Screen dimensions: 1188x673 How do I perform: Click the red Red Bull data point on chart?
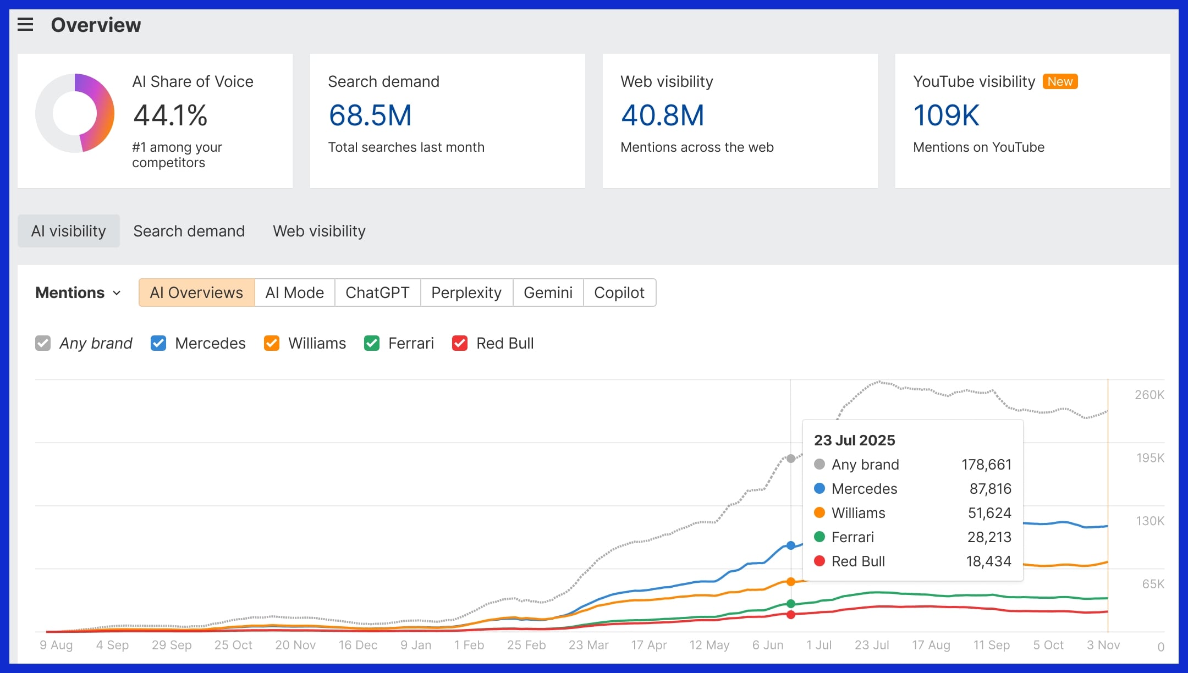[x=791, y=615]
